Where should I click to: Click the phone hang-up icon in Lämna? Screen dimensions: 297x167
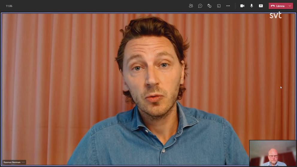273,6
